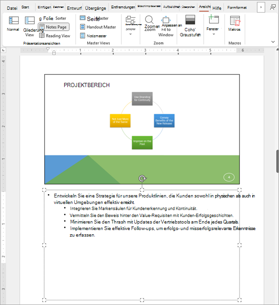Select Folie Sorter view
The width and height of the screenshot is (279, 305).
click(x=53, y=18)
